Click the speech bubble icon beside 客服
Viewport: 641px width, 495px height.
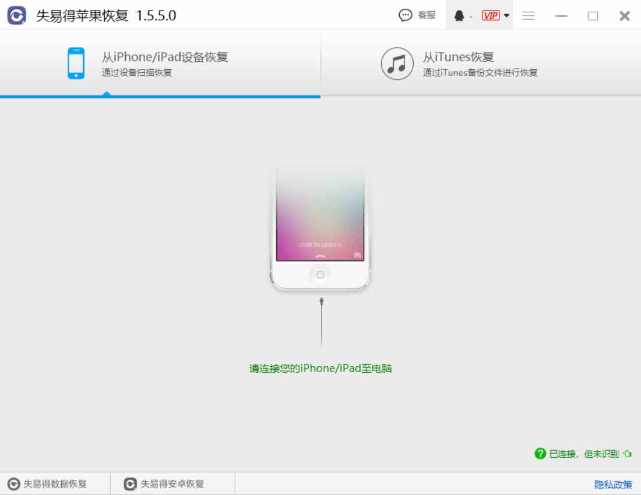point(405,16)
